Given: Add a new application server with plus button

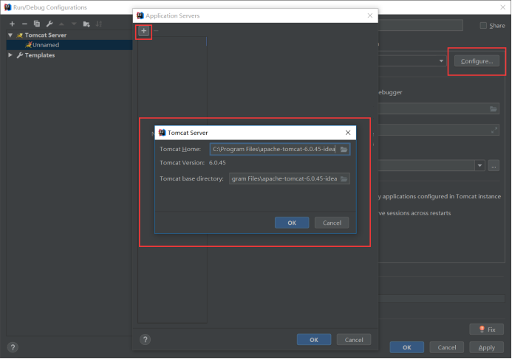Looking at the screenshot, I should coord(143,31).
